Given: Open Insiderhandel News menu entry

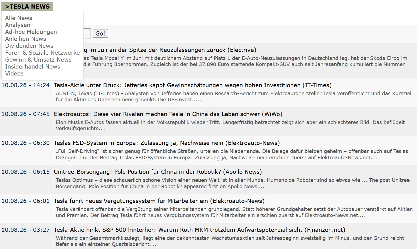Looking at the screenshot, I should 33,67.
